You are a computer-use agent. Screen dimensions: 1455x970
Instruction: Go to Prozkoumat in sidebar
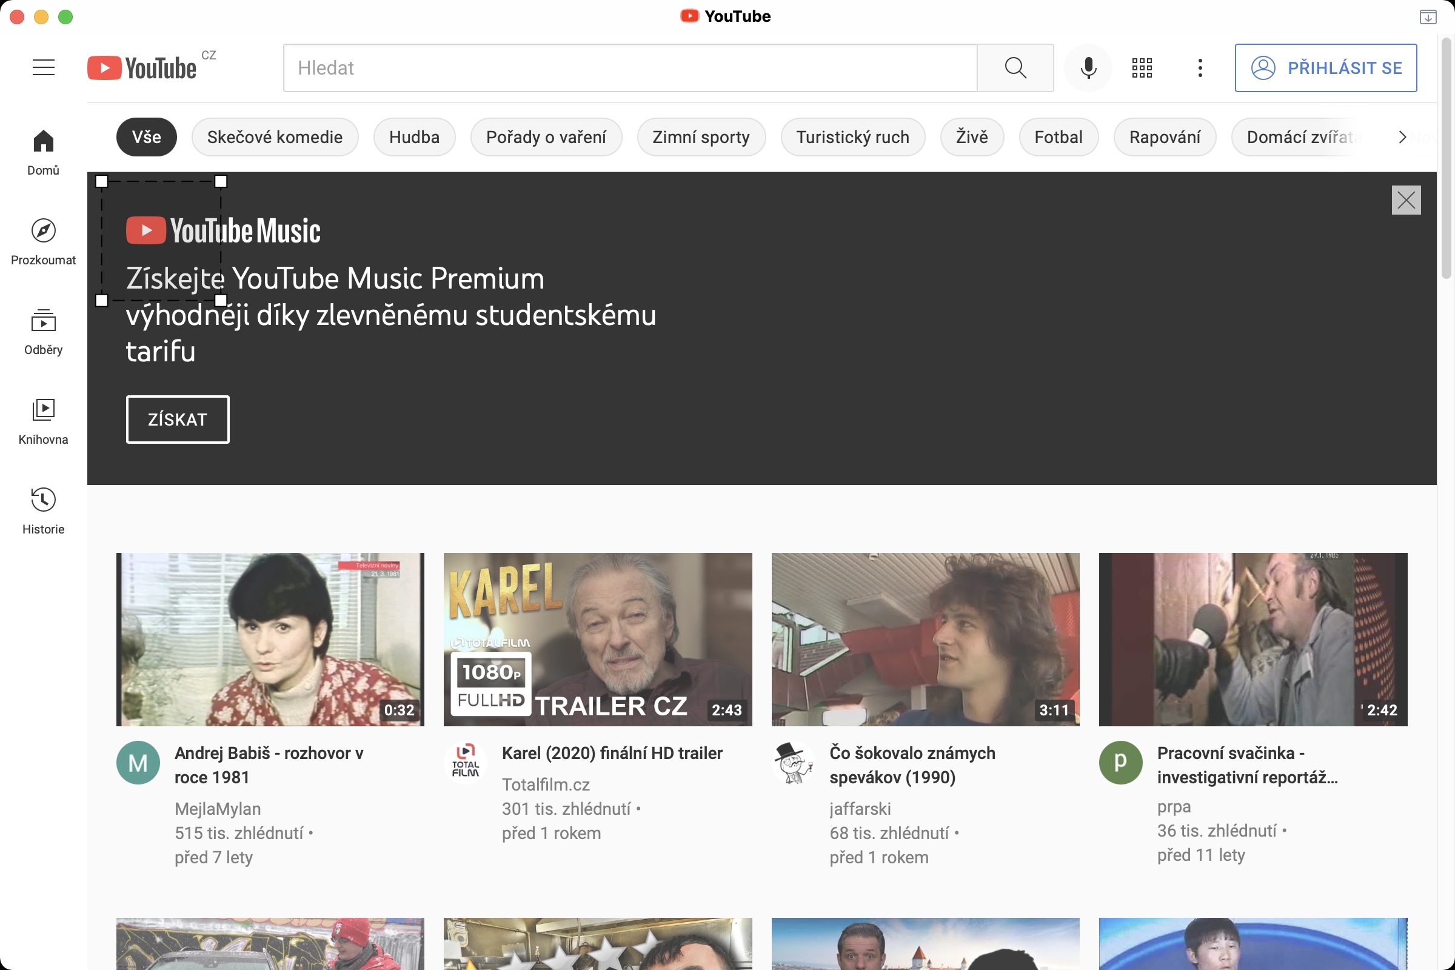(43, 241)
